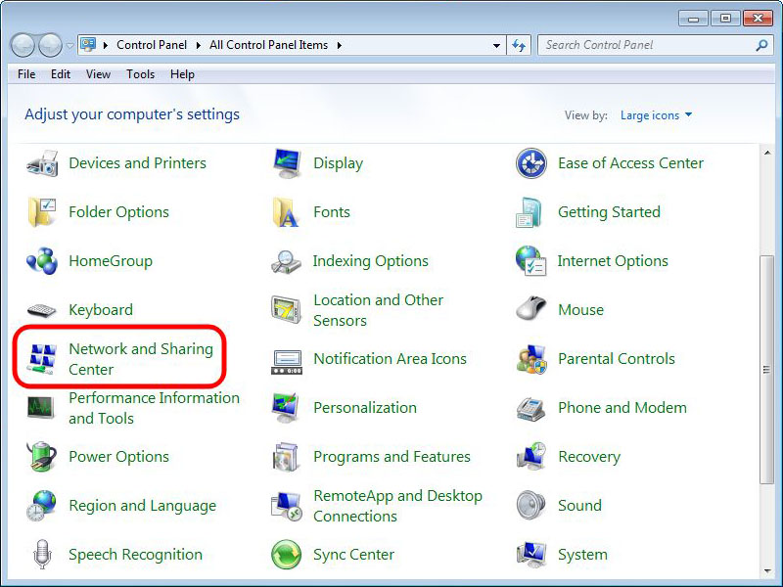Click the Devices and Printers icon
The image size is (783, 587).
coord(42,163)
